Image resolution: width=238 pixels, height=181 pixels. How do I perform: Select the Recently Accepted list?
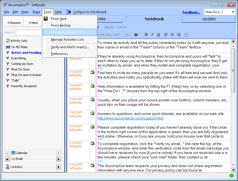[24, 86]
